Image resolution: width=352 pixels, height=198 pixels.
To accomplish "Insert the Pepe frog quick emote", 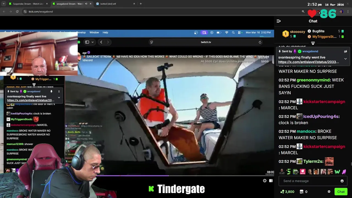I will (296, 172).
